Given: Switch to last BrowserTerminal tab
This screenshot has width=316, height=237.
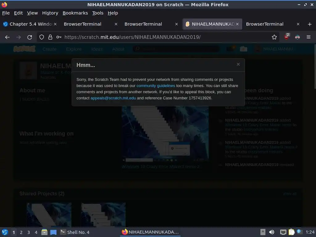Looking at the screenshot, I should click(264, 24).
